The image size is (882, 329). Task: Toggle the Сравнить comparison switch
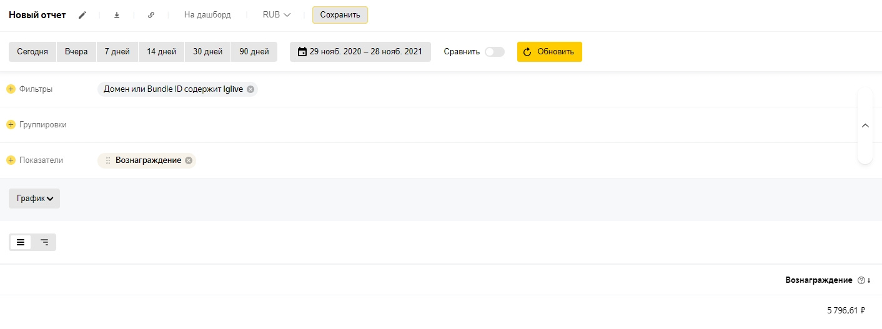coord(494,52)
